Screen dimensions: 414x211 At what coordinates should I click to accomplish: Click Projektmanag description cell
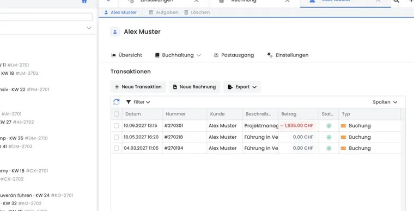(261, 126)
